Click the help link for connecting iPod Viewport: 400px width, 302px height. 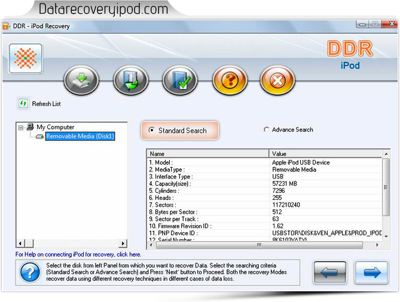pos(78,254)
